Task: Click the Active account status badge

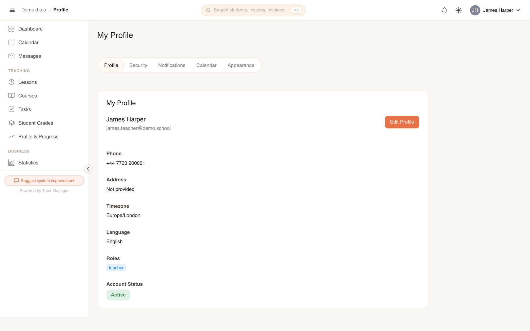Action: coord(118,295)
